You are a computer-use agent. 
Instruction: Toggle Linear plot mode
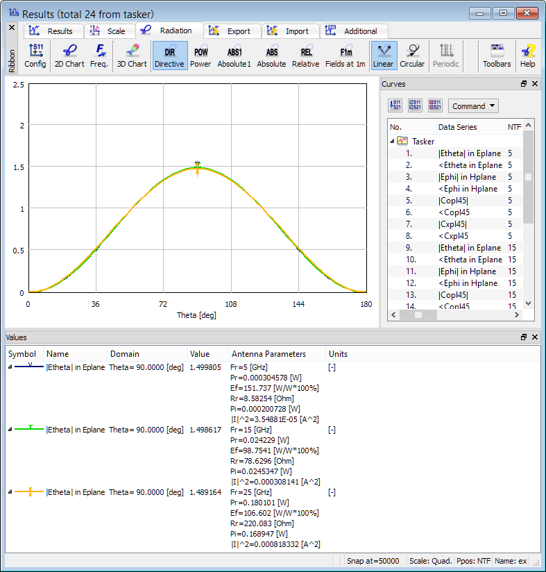pyautogui.click(x=383, y=56)
